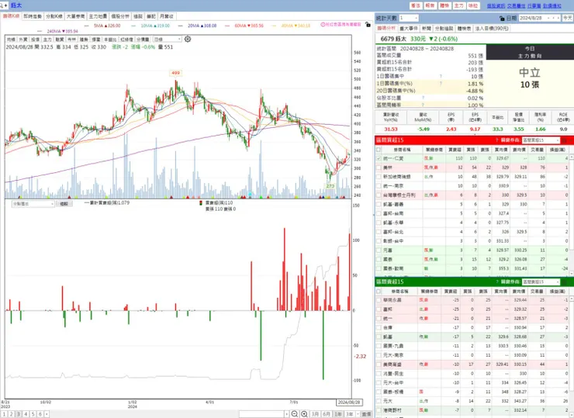Switch to 月營收 tab
The image size is (574, 418).
[x=167, y=16]
